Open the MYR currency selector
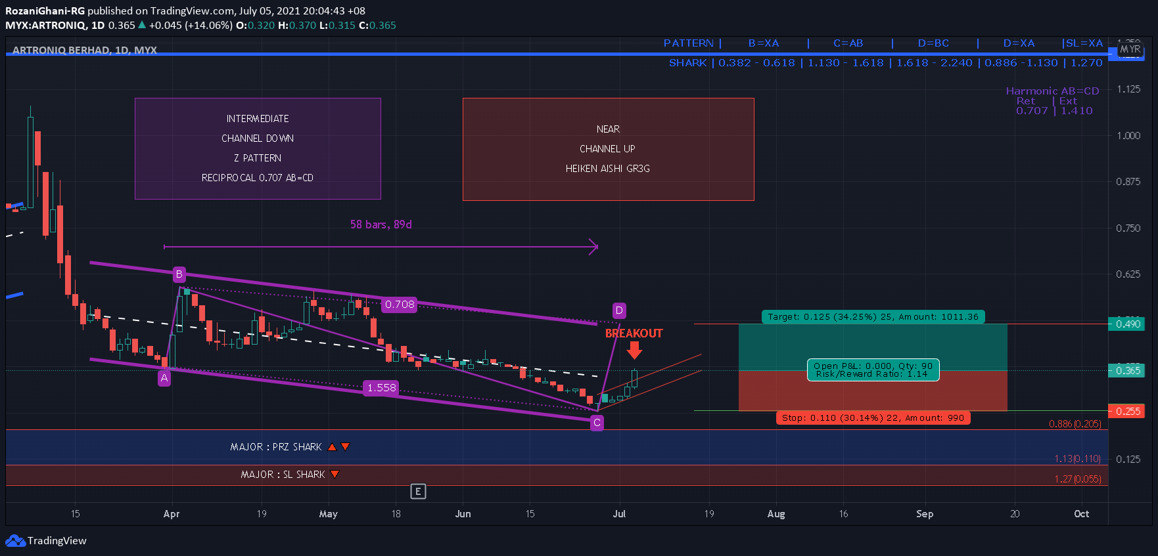The image size is (1158, 556). [1130, 49]
